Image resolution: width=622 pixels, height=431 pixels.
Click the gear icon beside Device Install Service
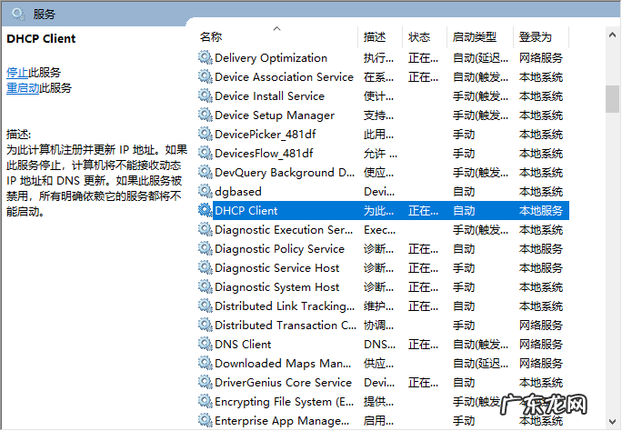click(x=206, y=95)
